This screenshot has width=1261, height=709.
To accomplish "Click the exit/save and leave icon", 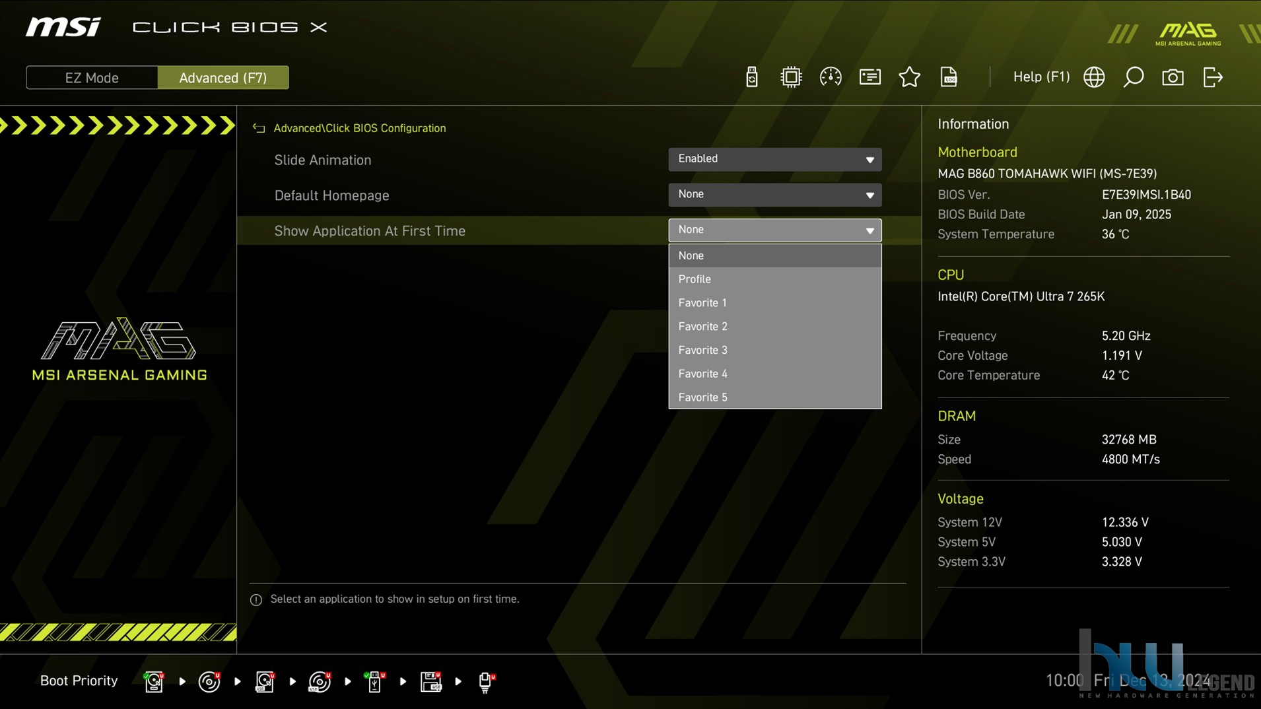I will point(1213,77).
